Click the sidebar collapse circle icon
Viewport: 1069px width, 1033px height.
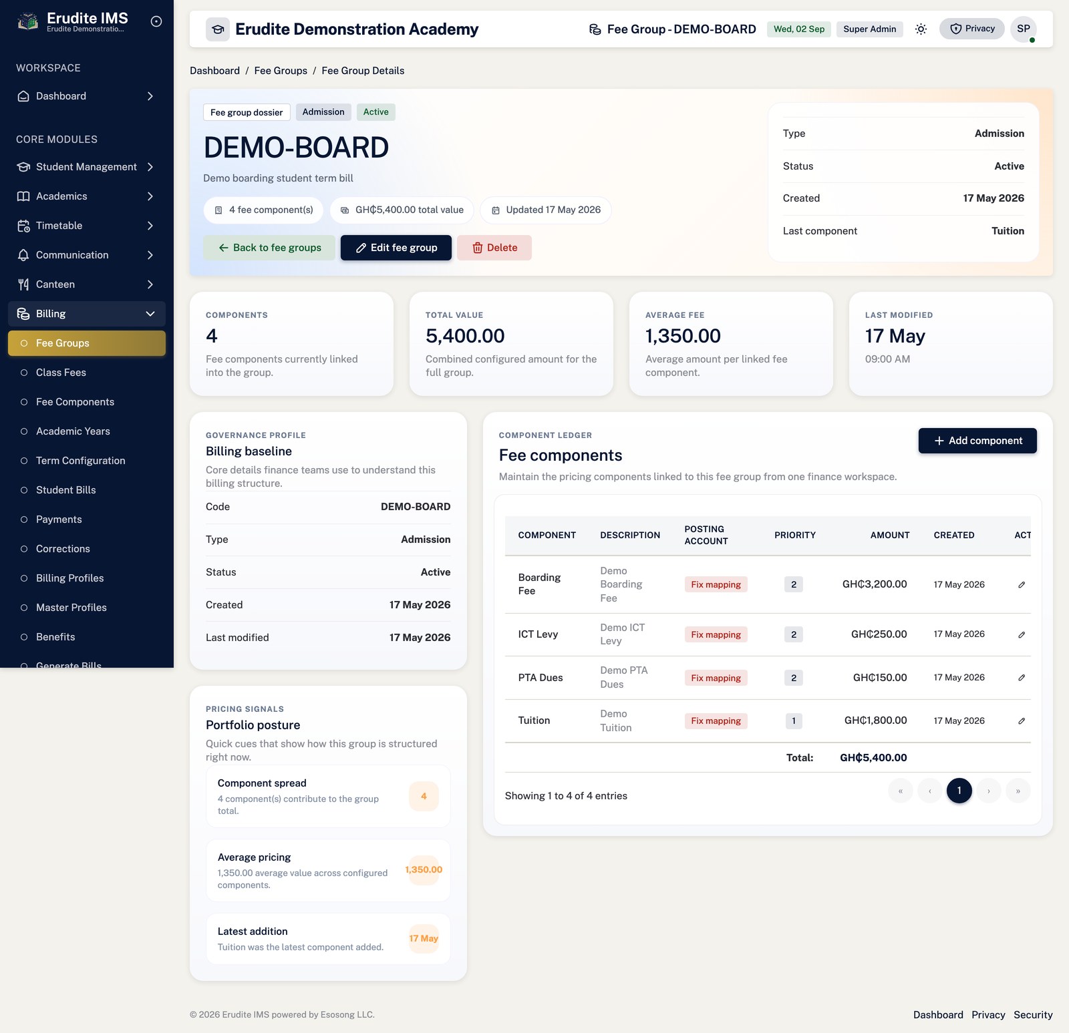click(x=156, y=21)
